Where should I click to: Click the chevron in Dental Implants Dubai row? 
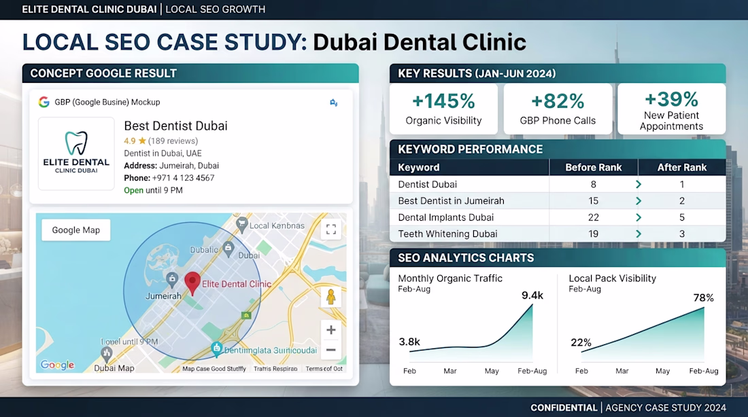[x=639, y=217]
